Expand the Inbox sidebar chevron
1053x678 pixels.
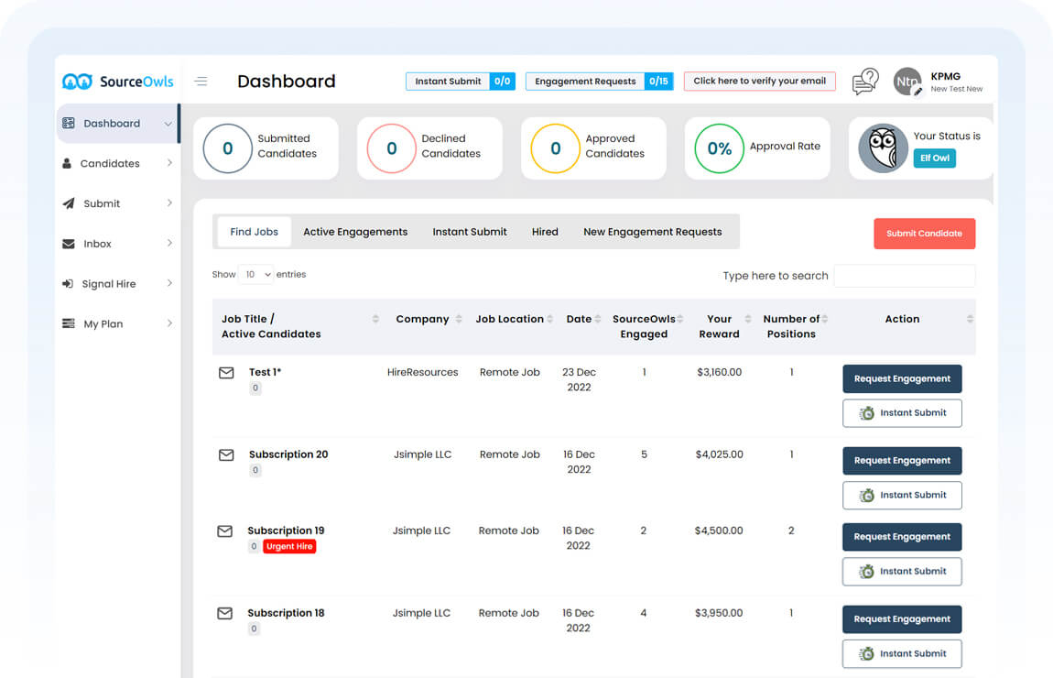coord(169,243)
